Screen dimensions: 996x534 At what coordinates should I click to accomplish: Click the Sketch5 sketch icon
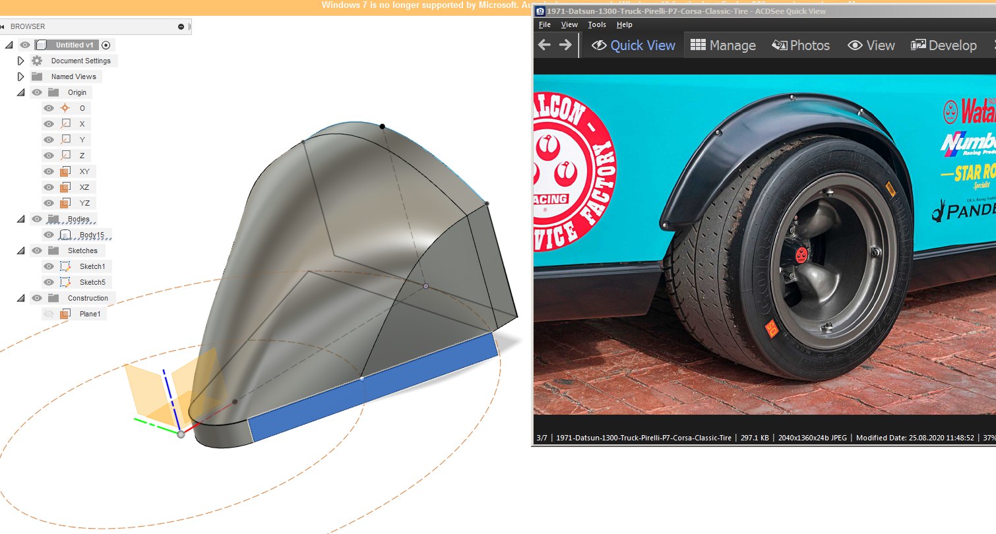tap(65, 282)
